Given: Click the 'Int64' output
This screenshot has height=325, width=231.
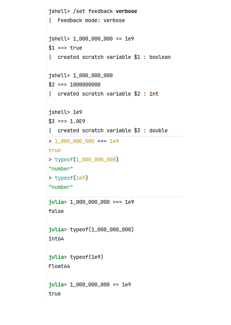Looking at the screenshot, I should 56,239.
